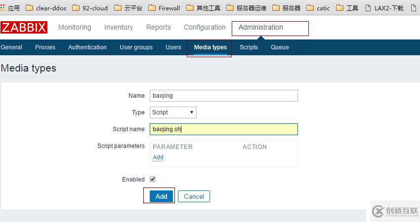Screen dimensions: 420x222
Task: Focus the Name input field
Action: click(x=224, y=96)
